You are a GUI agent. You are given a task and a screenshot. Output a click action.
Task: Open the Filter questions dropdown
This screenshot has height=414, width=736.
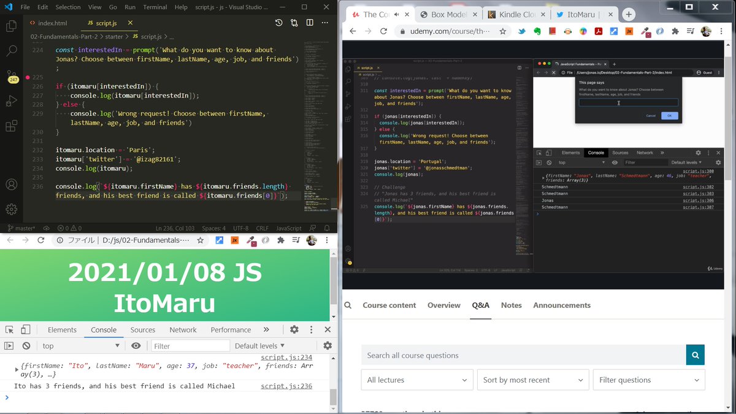649,380
